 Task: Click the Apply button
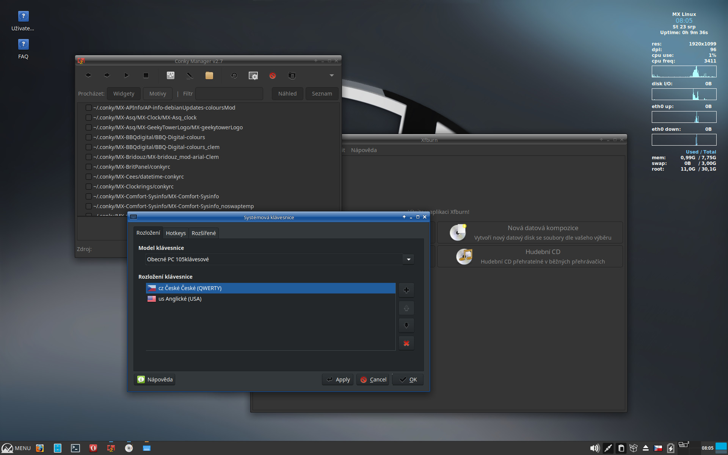click(x=338, y=380)
